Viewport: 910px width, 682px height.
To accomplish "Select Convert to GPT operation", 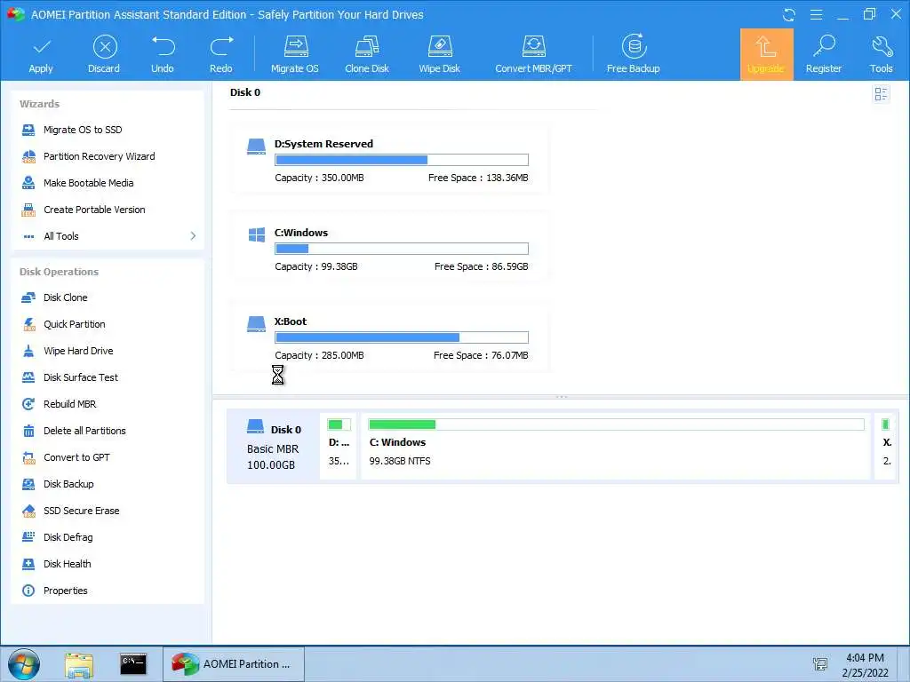I will pyautogui.click(x=76, y=457).
